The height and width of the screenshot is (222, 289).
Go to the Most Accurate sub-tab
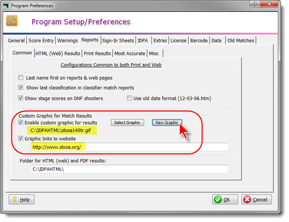(130, 53)
